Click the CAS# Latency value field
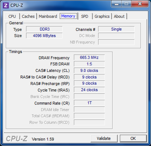The height and width of the screenshot is (146, 151). pos(89,70)
